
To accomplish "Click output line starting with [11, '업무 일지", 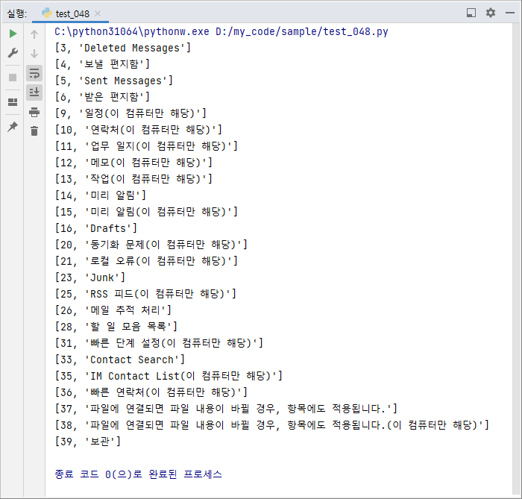I will (146, 145).
